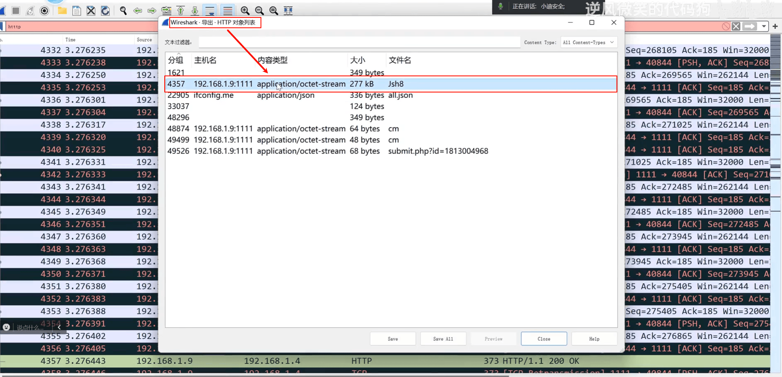Reload the capture file icon
This screenshot has width=782, height=377.
[x=105, y=10]
